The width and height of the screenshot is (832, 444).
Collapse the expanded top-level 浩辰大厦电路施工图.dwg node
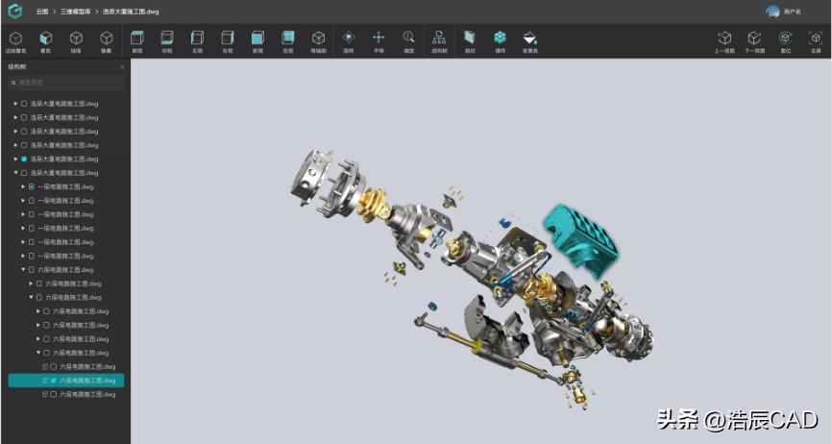click(x=16, y=173)
